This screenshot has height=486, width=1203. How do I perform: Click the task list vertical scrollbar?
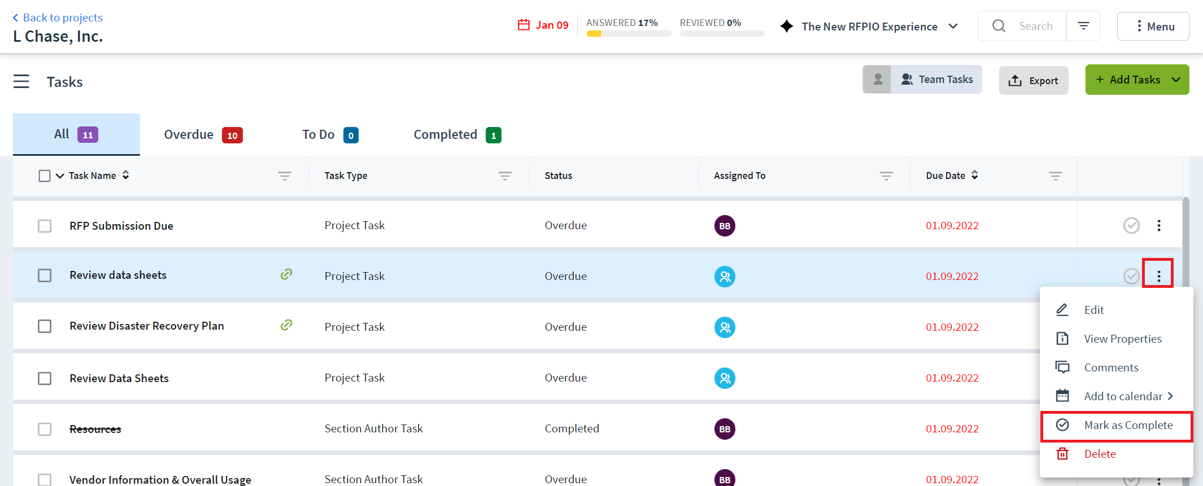tap(1186, 243)
